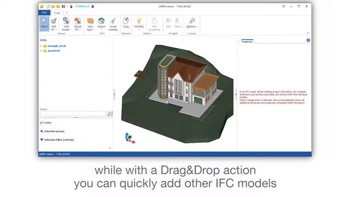Close the usBIM.viewer window
The height and width of the screenshot is (197, 350).
[x=306, y=6]
